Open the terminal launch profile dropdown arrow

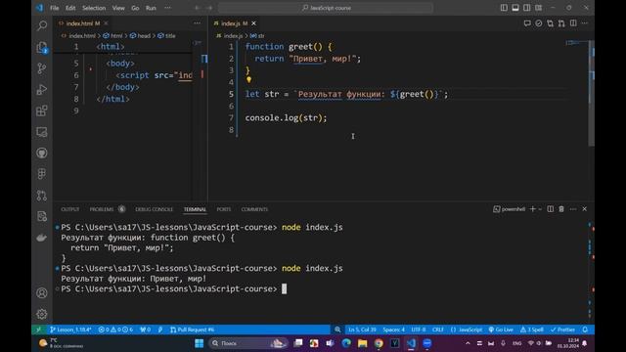pos(540,209)
